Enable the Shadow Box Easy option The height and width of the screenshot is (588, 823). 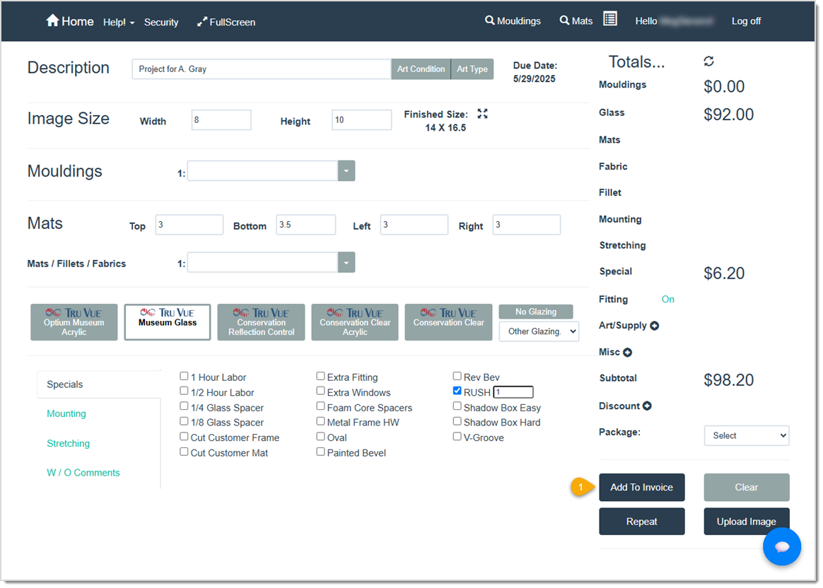pyautogui.click(x=457, y=406)
